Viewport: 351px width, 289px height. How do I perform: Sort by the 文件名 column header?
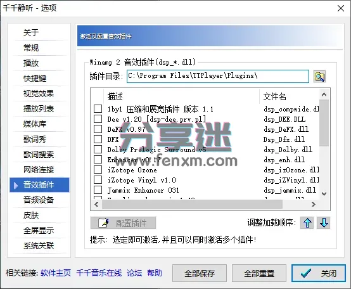(x=290, y=96)
